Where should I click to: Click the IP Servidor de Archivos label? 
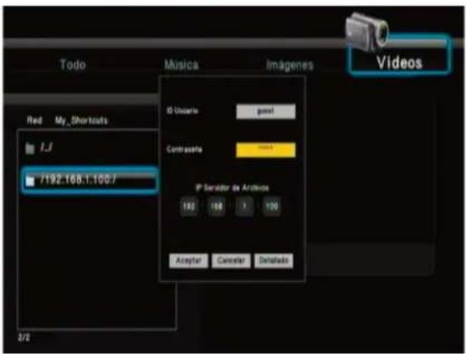coord(232,187)
